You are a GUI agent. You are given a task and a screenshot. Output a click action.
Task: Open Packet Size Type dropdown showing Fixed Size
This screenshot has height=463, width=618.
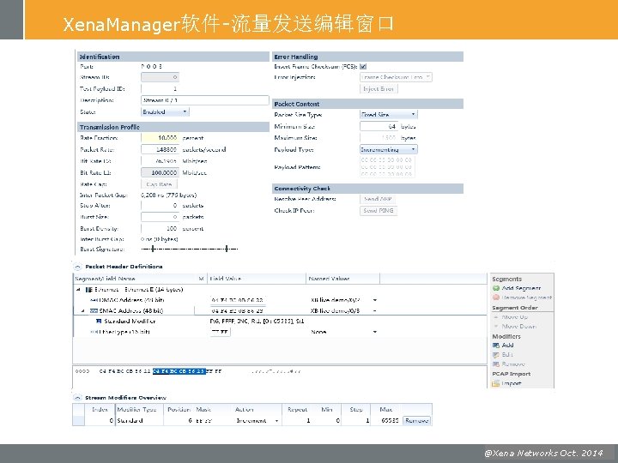[x=388, y=115]
